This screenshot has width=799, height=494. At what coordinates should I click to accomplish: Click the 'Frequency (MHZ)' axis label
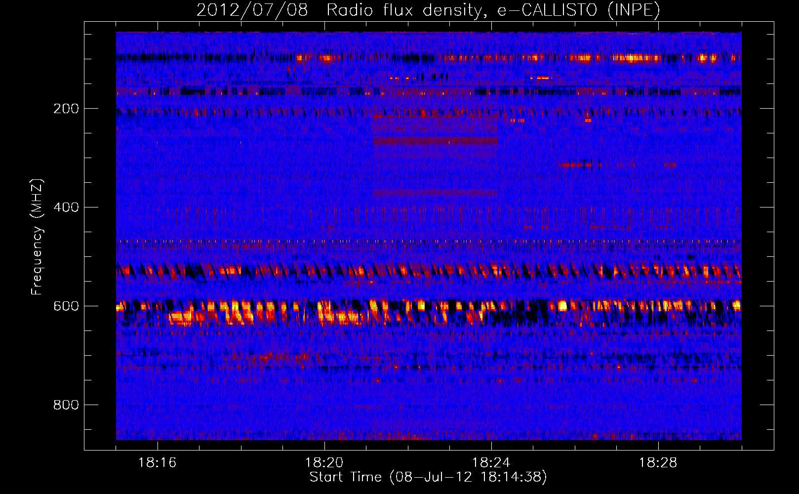click(37, 237)
